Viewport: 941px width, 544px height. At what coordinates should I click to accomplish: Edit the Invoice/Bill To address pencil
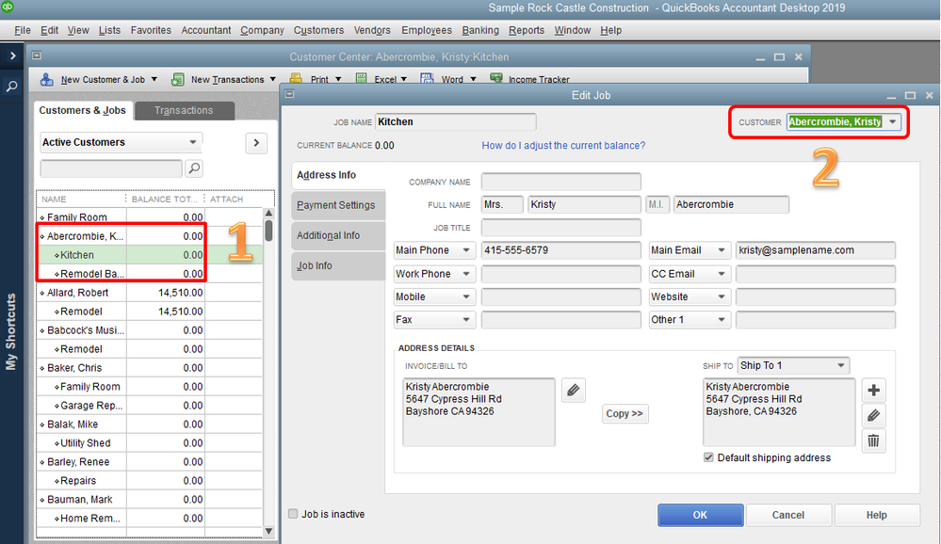[x=573, y=391]
